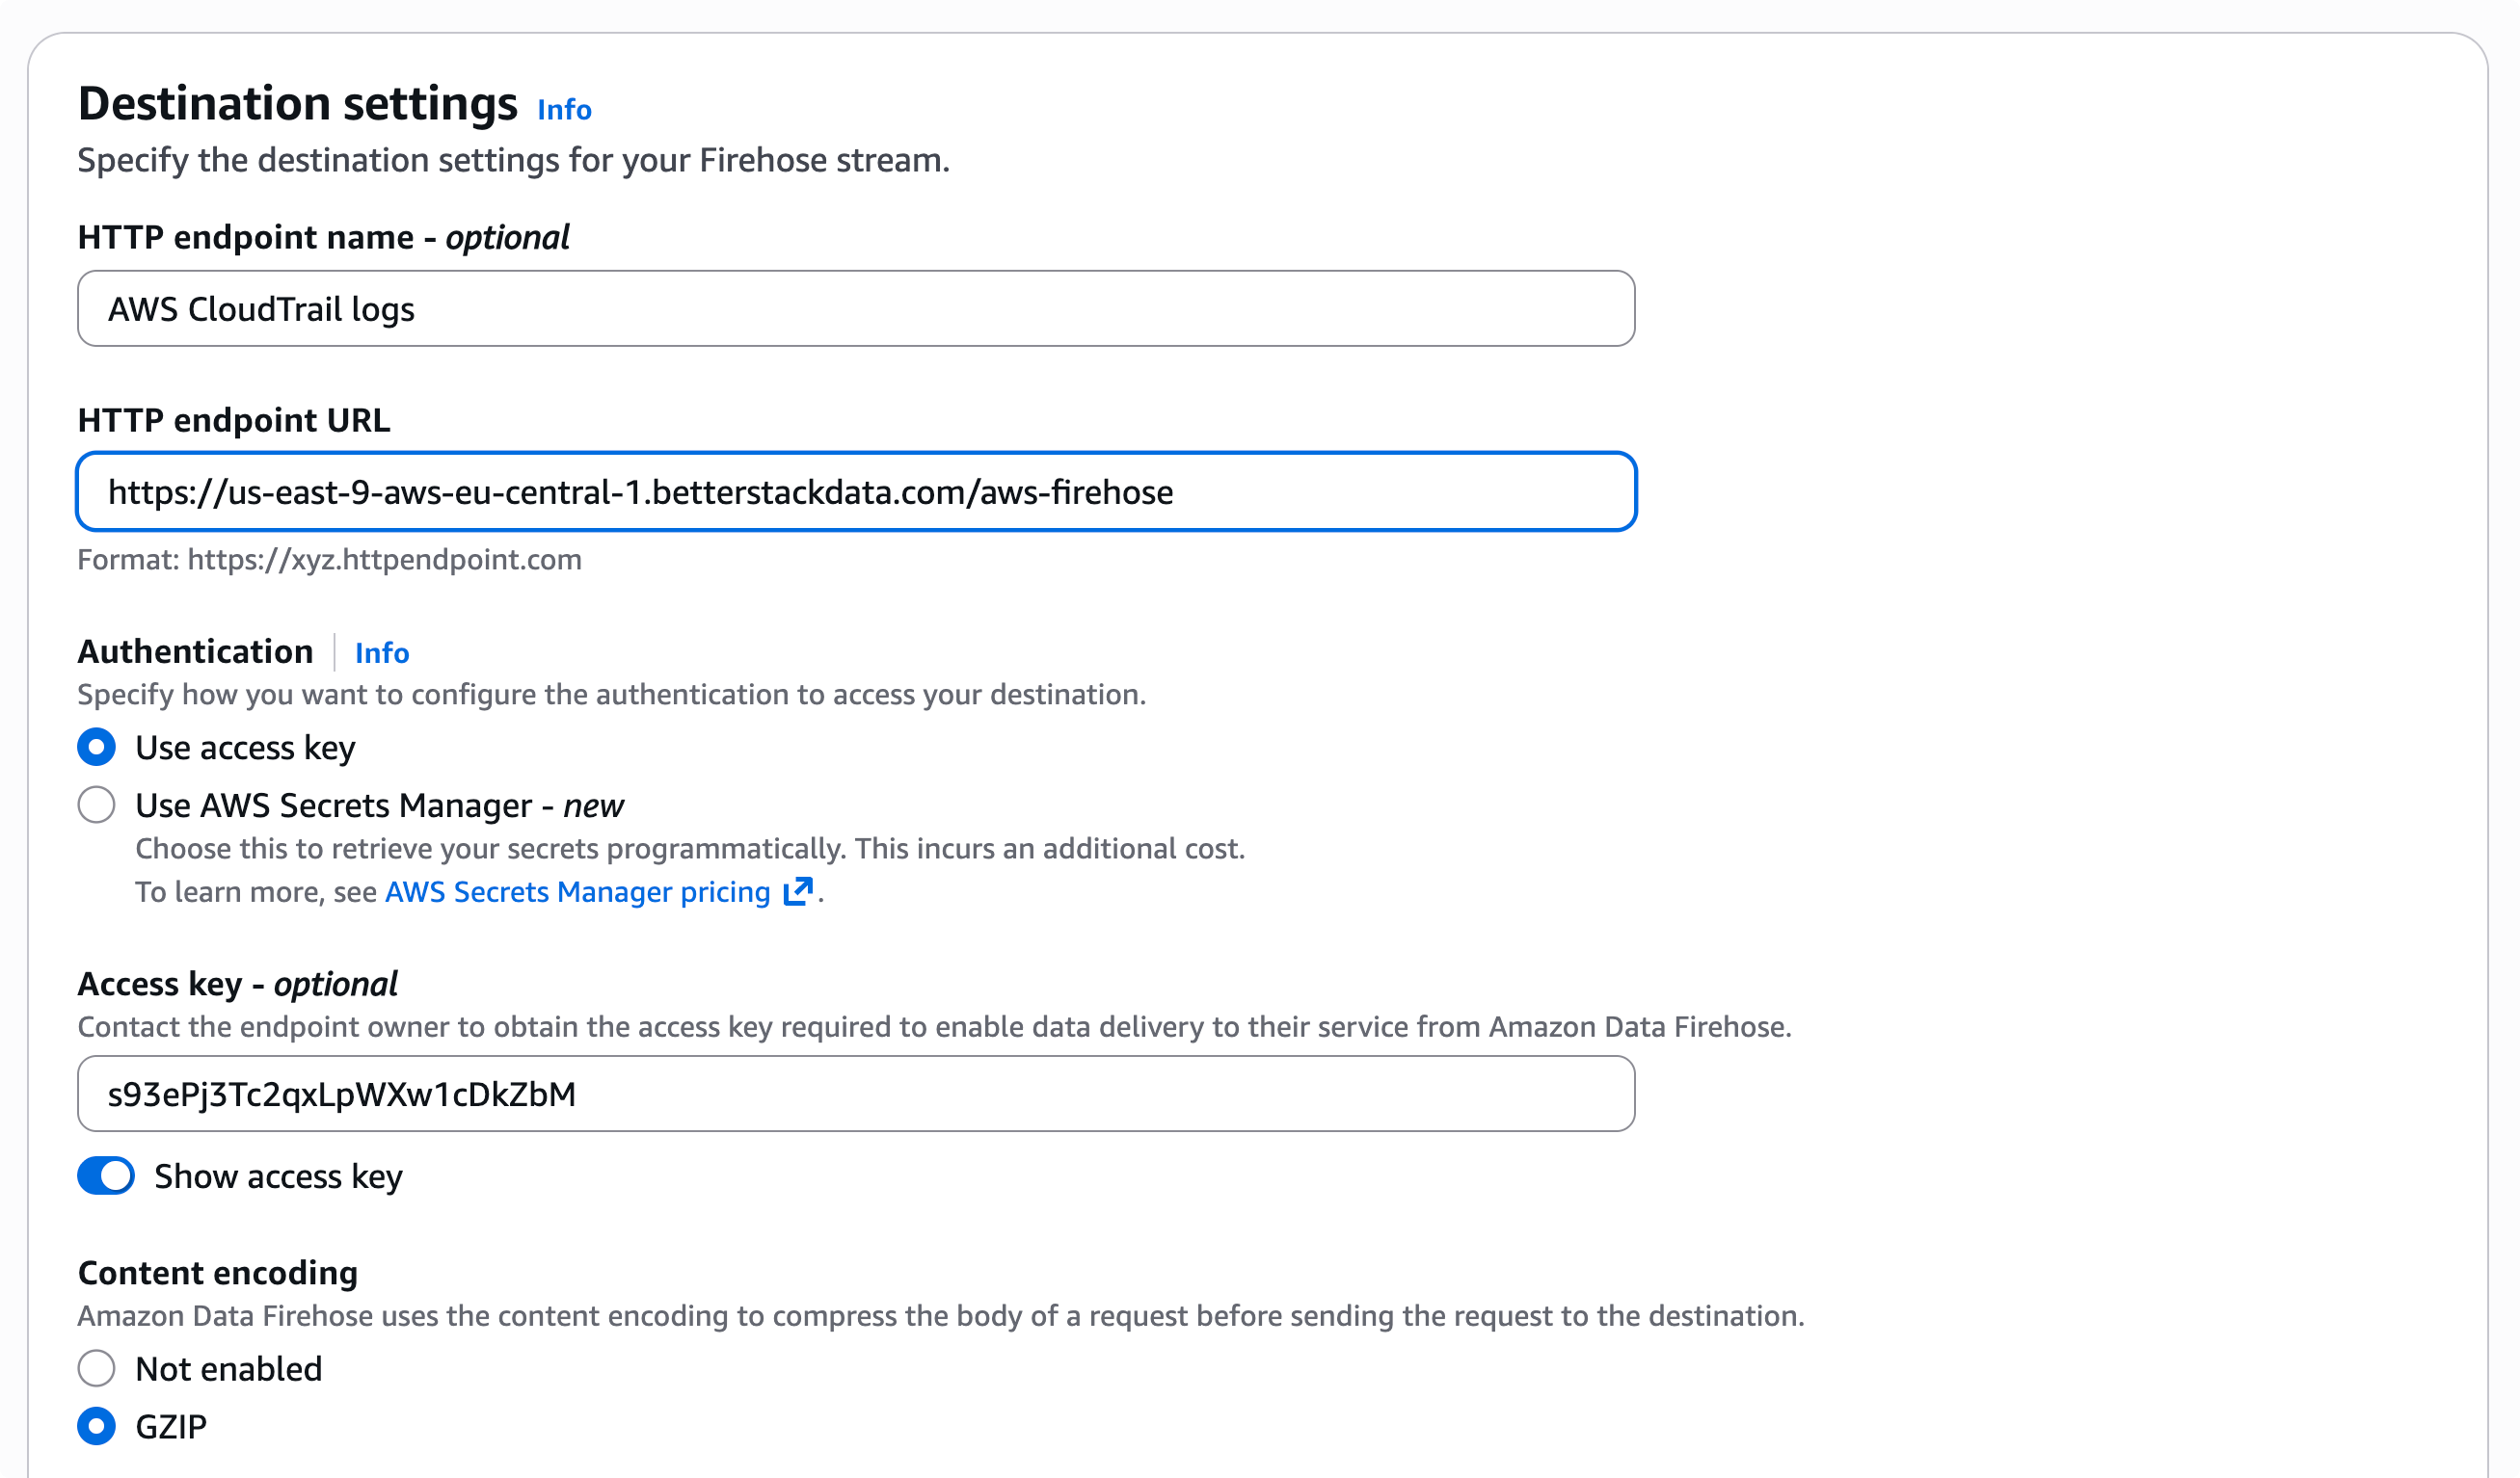Select the betterstackdata.com URL text for editing

coord(641,490)
